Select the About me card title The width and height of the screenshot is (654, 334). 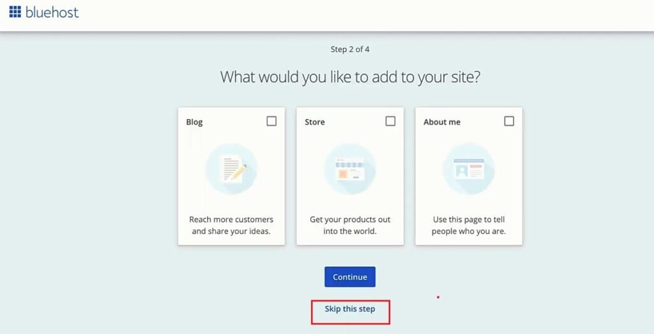442,122
